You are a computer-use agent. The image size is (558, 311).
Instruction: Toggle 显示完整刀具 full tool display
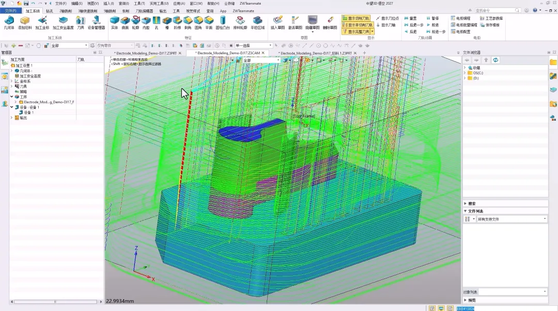(356, 31)
